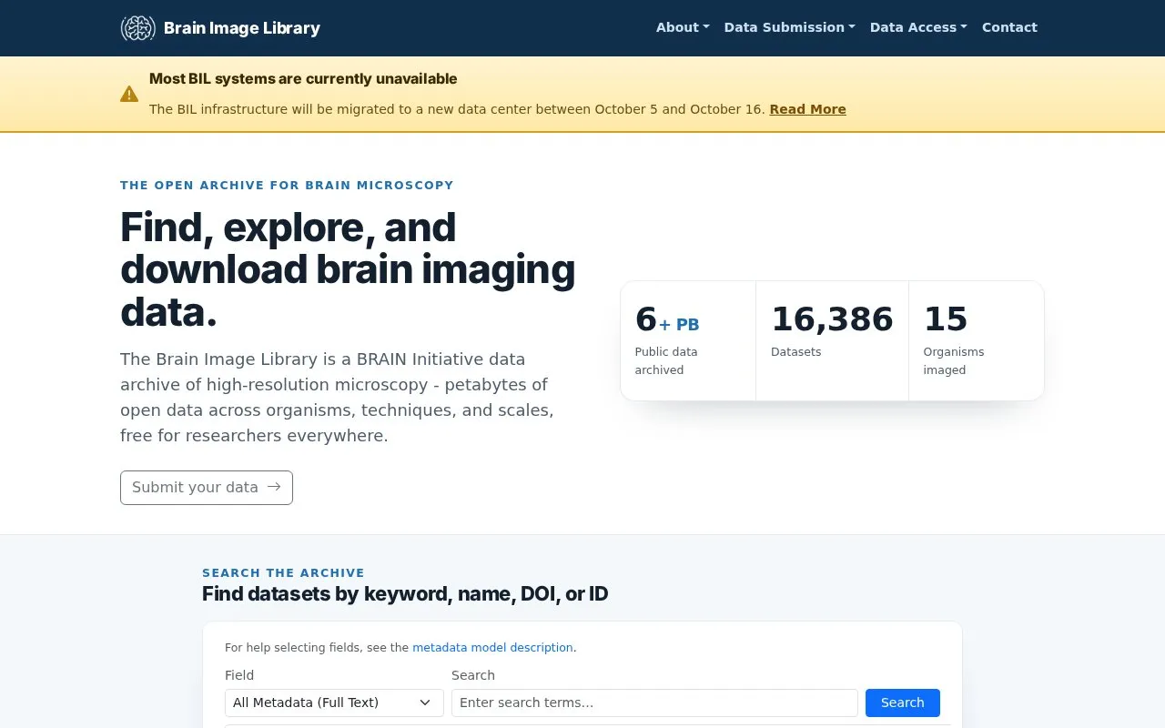Viewport: 1165px width, 728px height.
Task: Open the About dropdown menu
Action: click(683, 27)
